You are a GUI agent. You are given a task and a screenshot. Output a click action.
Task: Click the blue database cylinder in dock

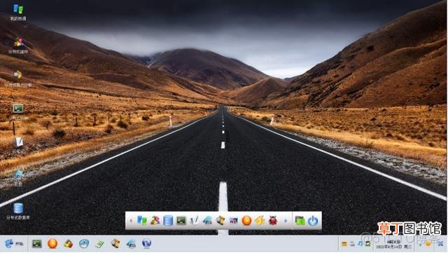(168, 221)
